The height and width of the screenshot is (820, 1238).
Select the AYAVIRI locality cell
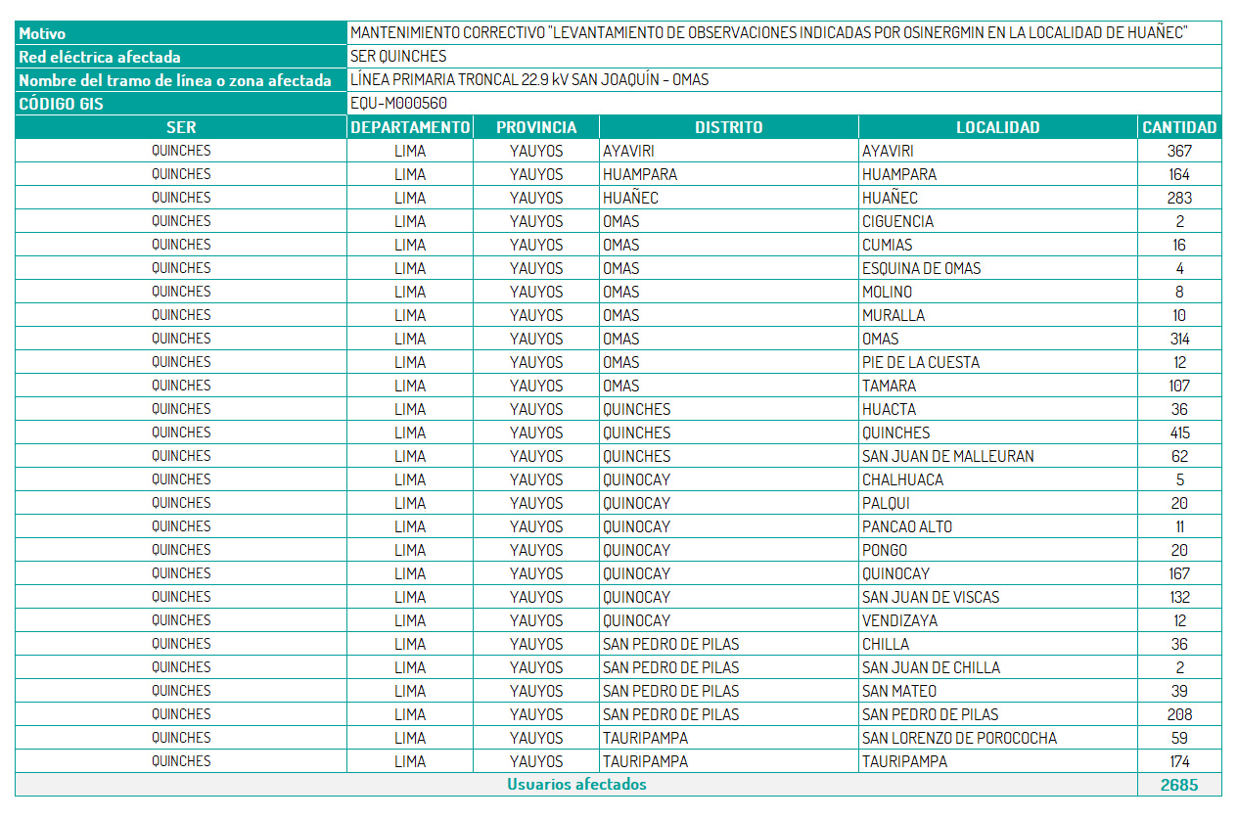point(998,151)
